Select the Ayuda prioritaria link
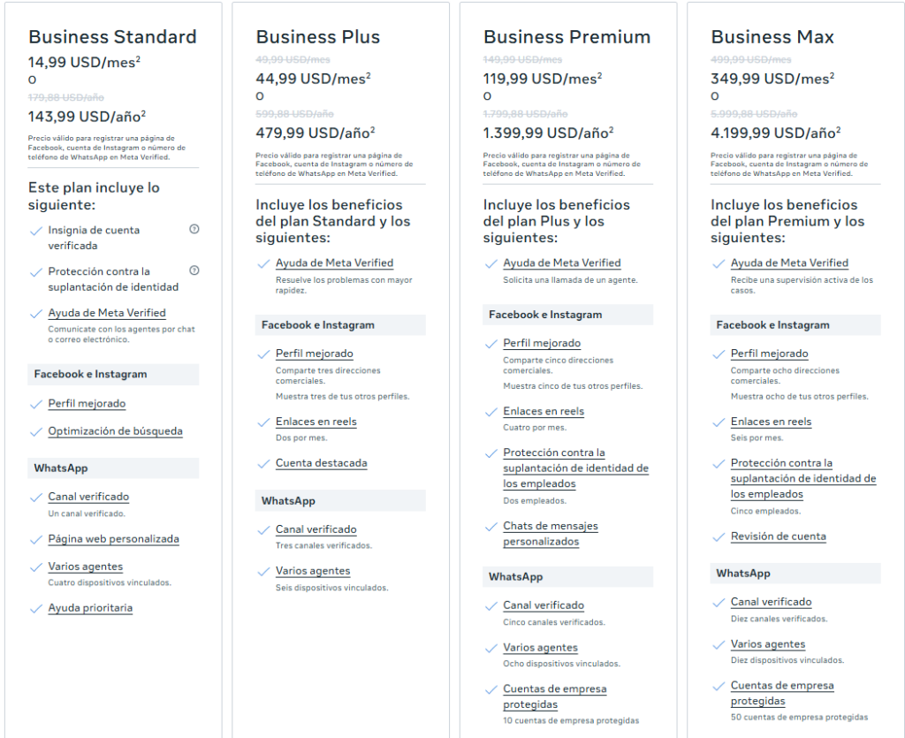The width and height of the screenshot is (905, 738). point(90,608)
